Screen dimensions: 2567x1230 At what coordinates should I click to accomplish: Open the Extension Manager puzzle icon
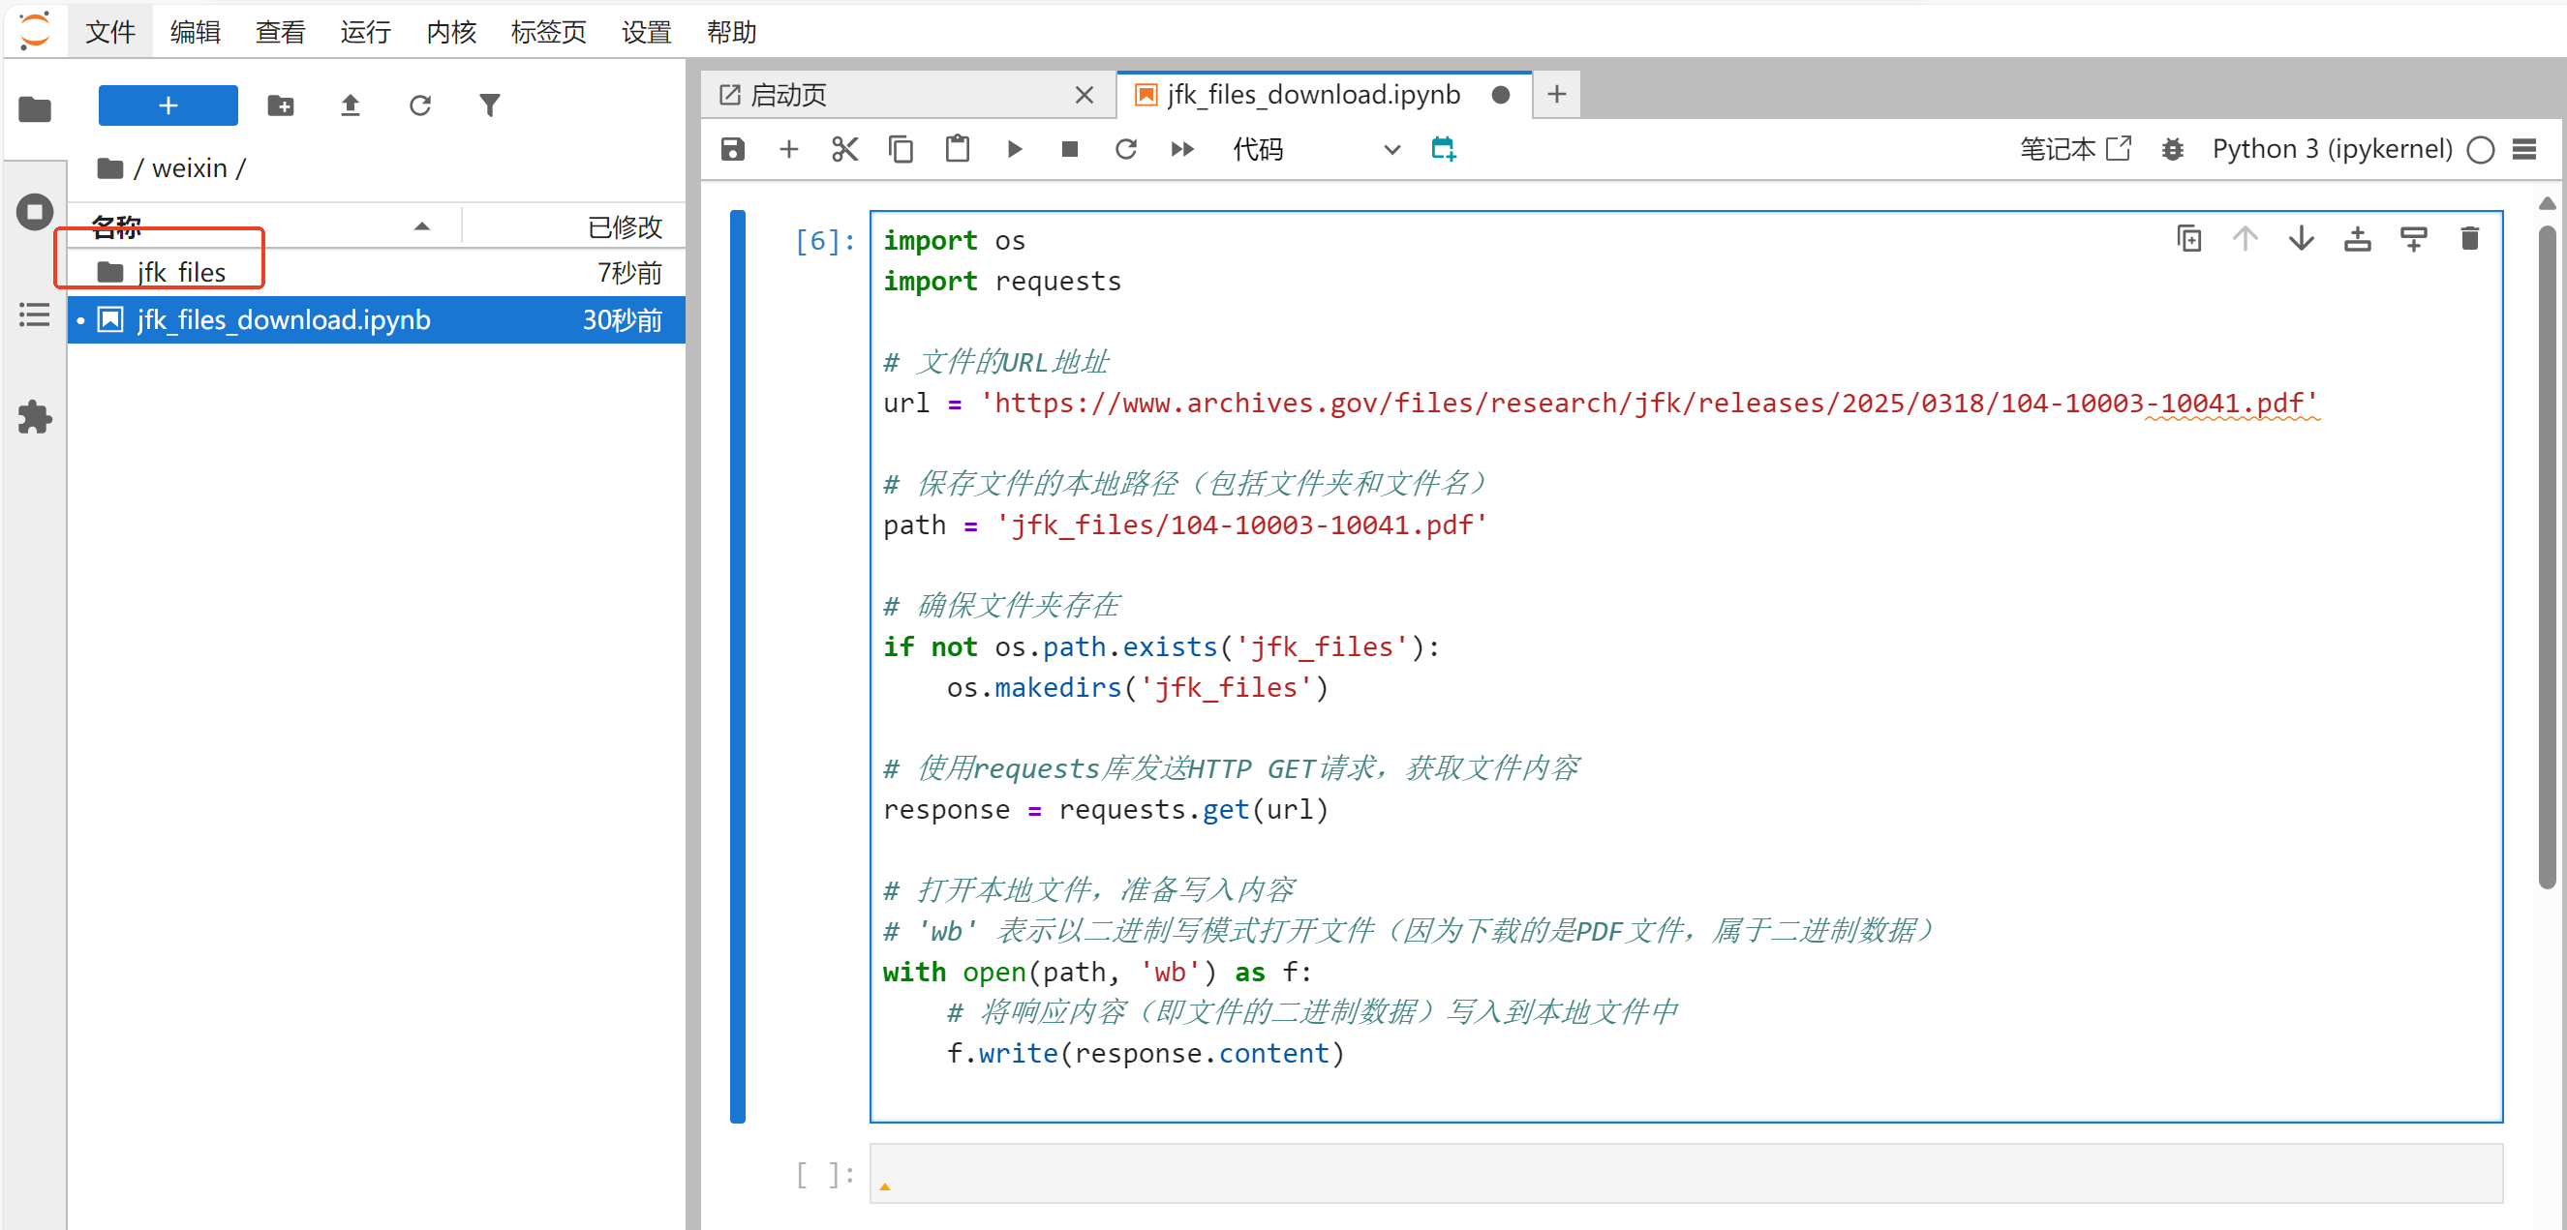coord(35,417)
